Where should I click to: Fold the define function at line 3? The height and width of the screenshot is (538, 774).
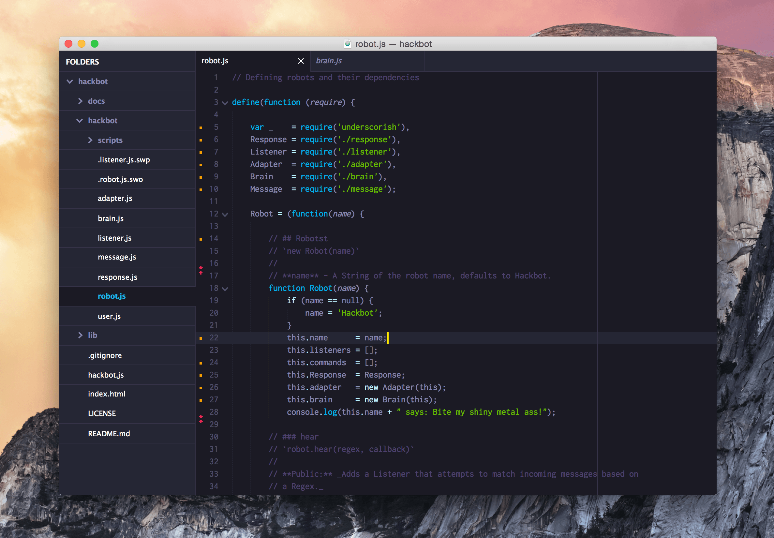point(225,103)
